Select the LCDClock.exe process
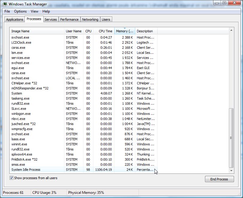The width and height of the screenshot is (243, 198). click(x=21, y=42)
